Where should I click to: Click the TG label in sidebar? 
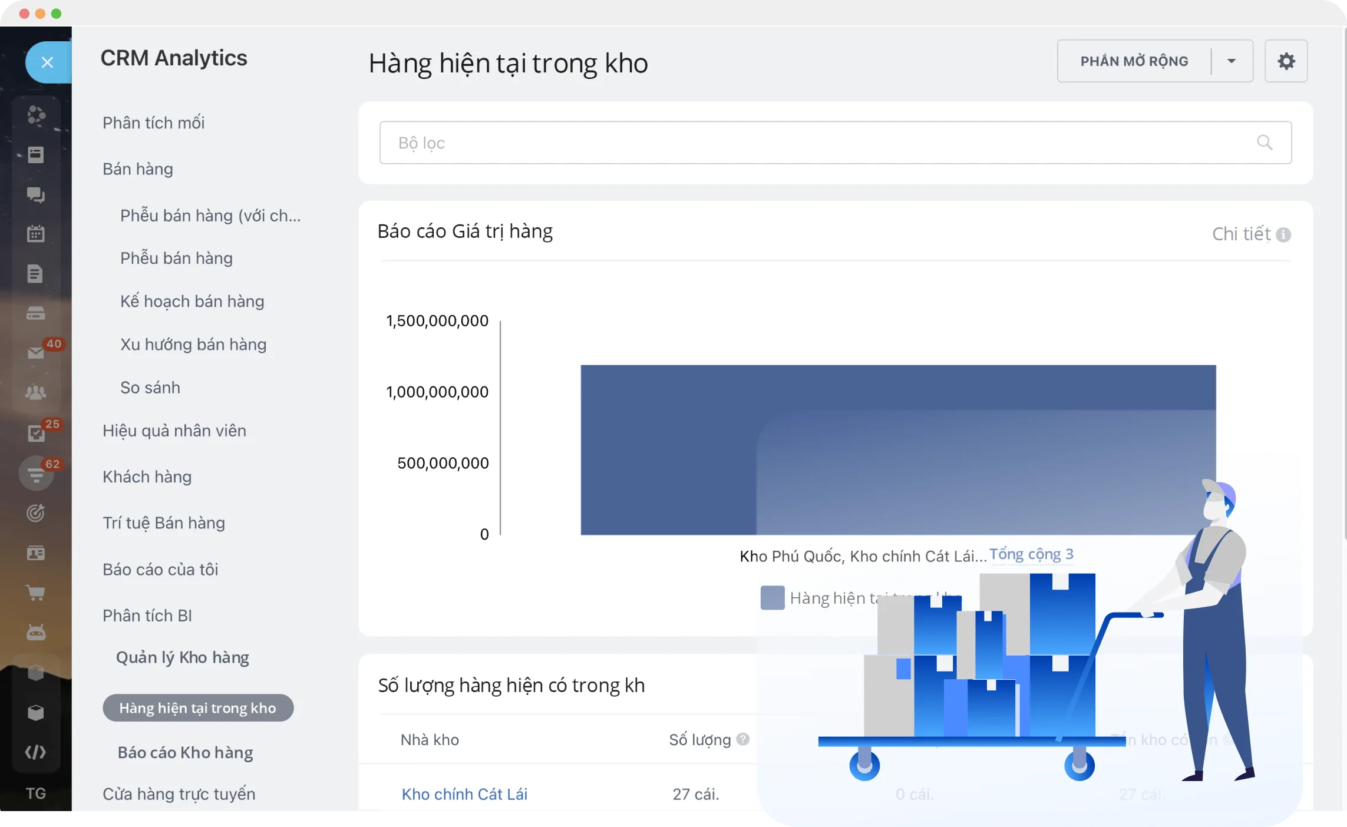point(36,793)
